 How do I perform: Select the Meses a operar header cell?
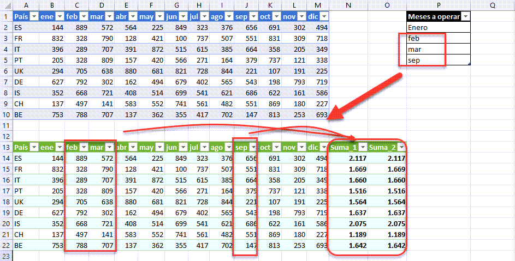tap(439, 16)
